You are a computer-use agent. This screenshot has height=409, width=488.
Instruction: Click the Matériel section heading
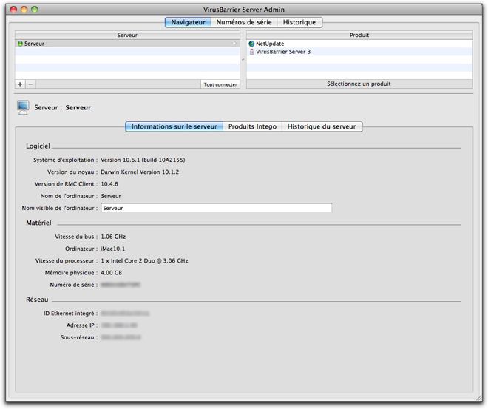[38, 223]
